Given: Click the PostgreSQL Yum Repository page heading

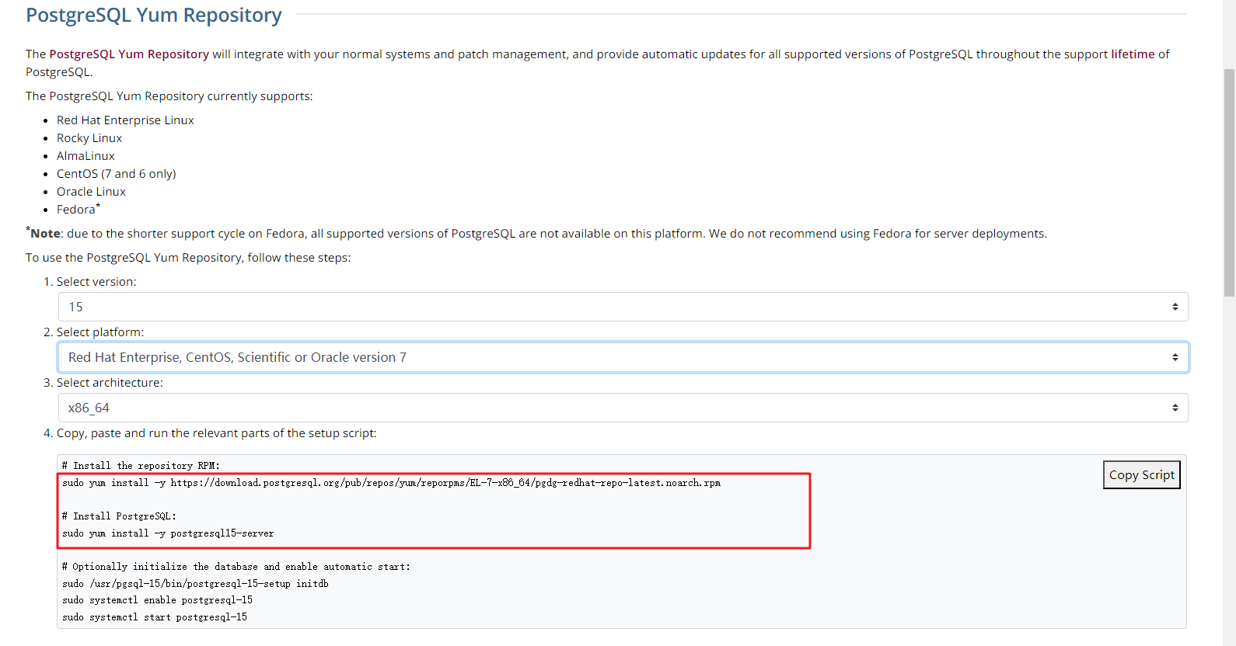Looking at the screenshot, I should [x=154, y=16].
